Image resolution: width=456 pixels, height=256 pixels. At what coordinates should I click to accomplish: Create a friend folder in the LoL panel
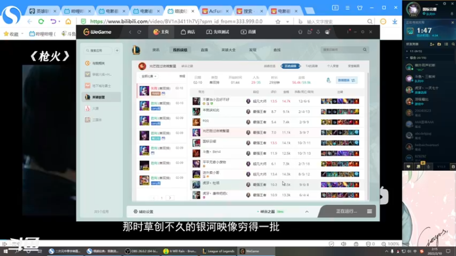439,44
